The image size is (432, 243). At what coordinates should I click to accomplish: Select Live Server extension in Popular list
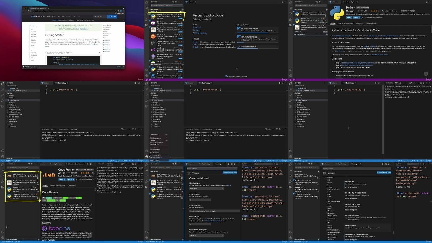click(167, 50)
